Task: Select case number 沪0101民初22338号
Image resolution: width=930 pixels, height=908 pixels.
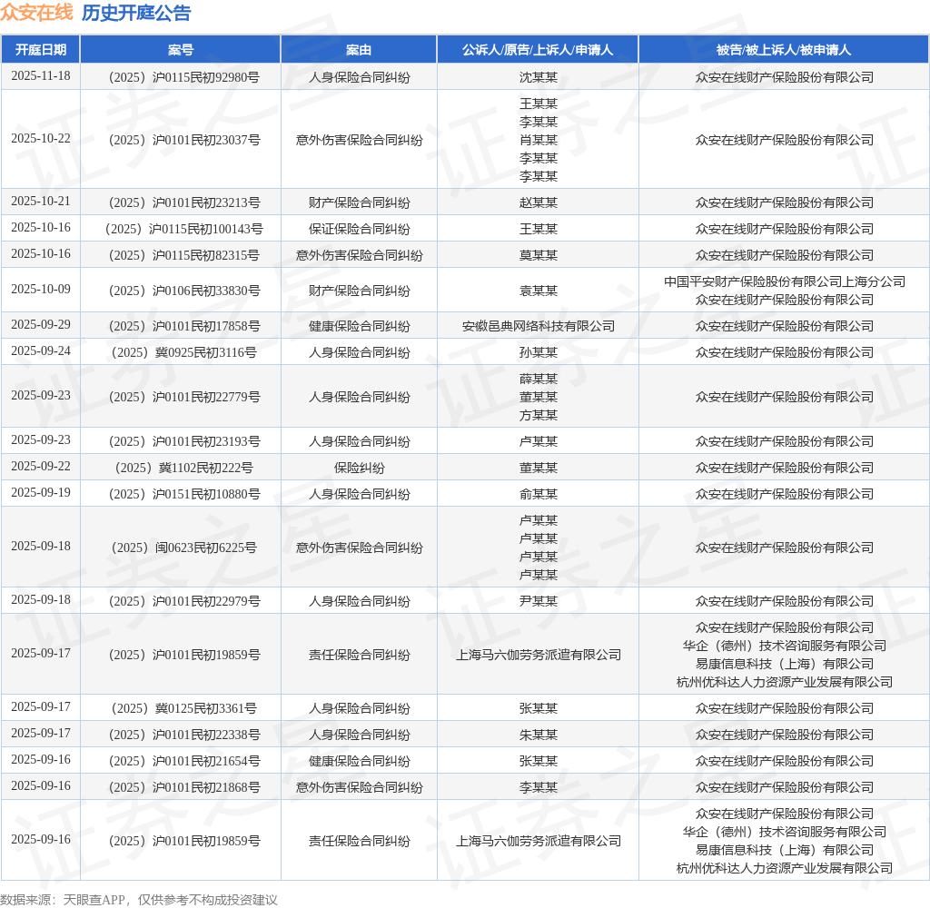Action: (x=183, y=735)
